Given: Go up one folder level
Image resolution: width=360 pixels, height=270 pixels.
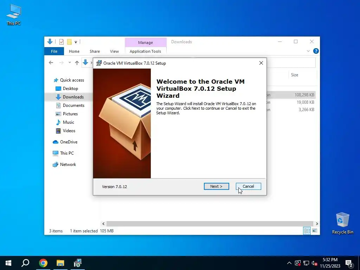Looking at the screenshot, I should coord(77,63).
